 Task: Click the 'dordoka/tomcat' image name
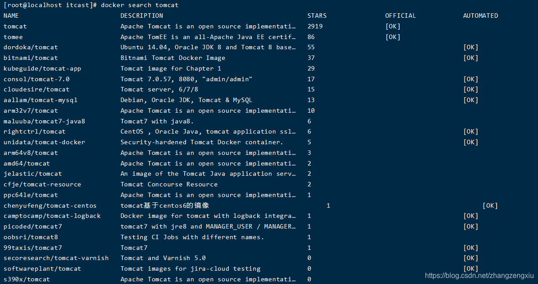tap(31, 47)
